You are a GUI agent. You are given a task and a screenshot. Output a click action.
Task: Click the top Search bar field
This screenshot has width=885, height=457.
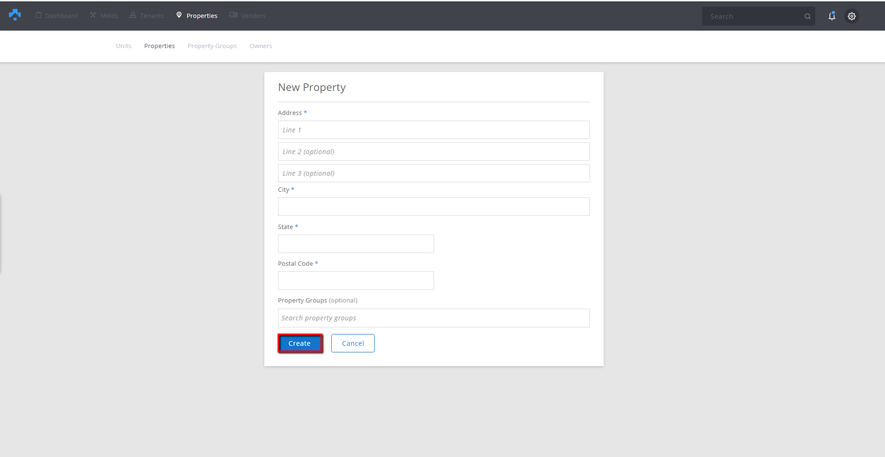point(758,16)
